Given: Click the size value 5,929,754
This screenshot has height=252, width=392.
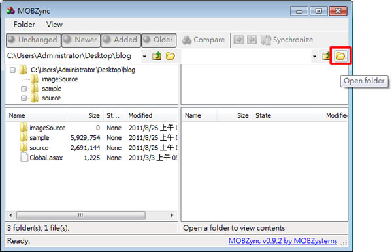Looking at the screenshot, I should tap(85, 138).
